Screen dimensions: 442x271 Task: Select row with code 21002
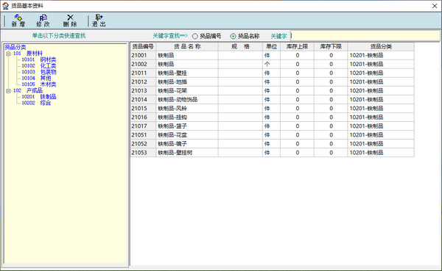pyautogui.click(x=273, y=64)
